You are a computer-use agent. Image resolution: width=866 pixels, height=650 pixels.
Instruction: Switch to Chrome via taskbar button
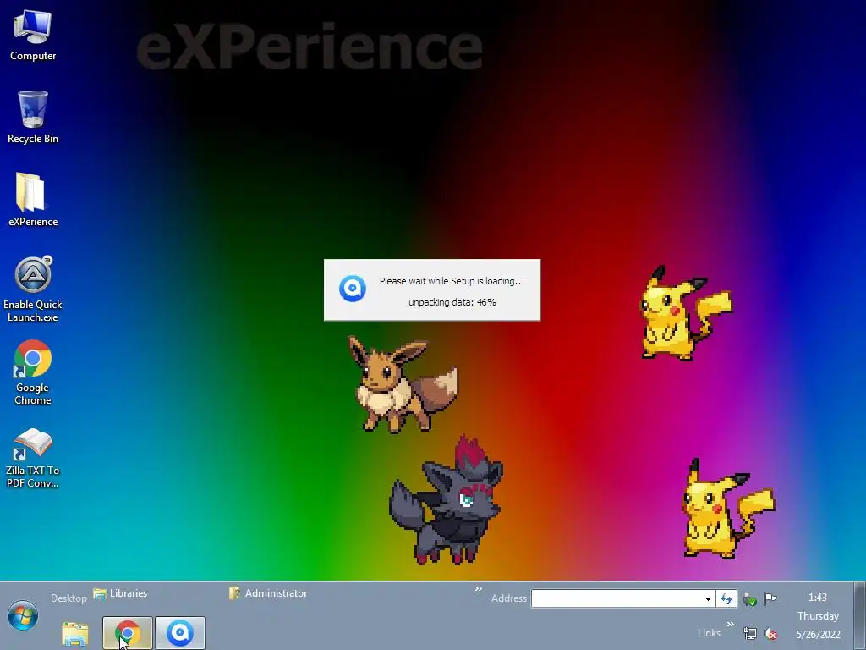[x=127, y=633]
